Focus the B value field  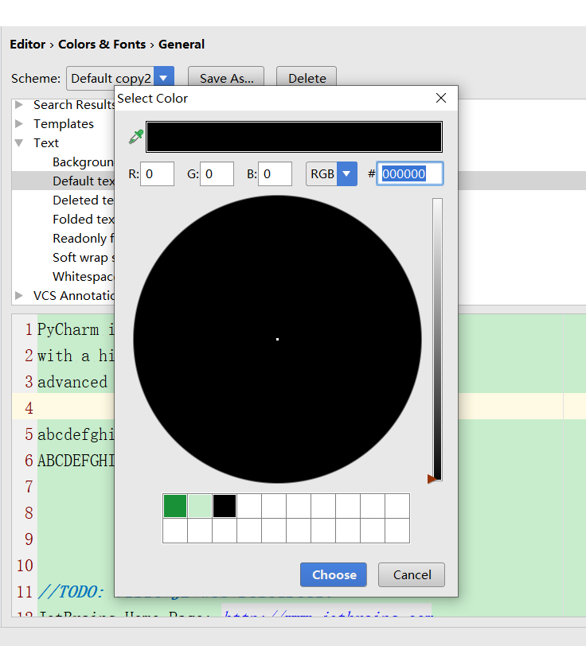tap(275, 174)
